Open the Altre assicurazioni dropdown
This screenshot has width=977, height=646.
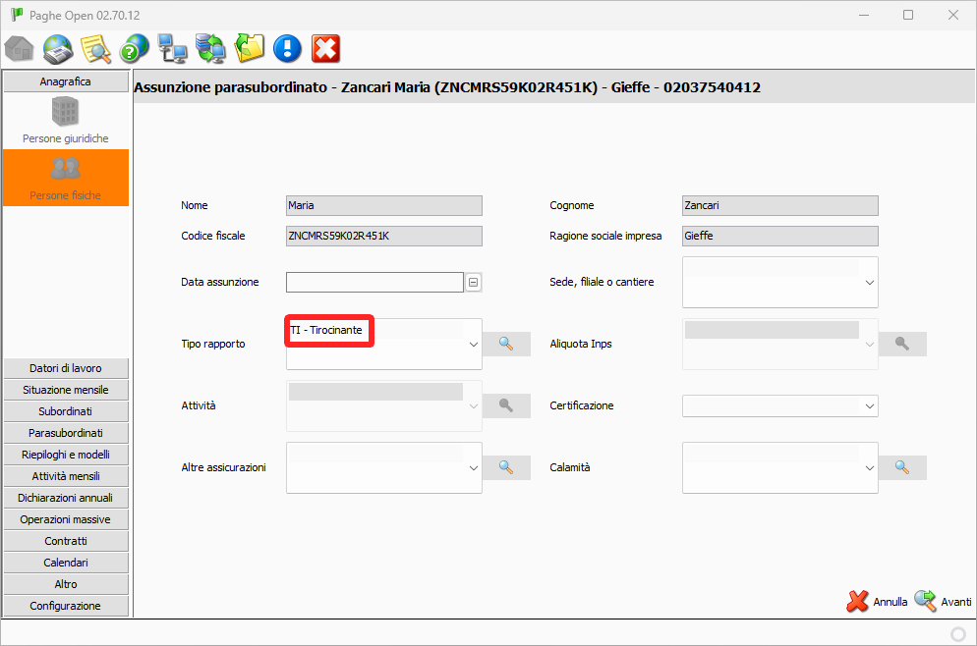[473, 468]
